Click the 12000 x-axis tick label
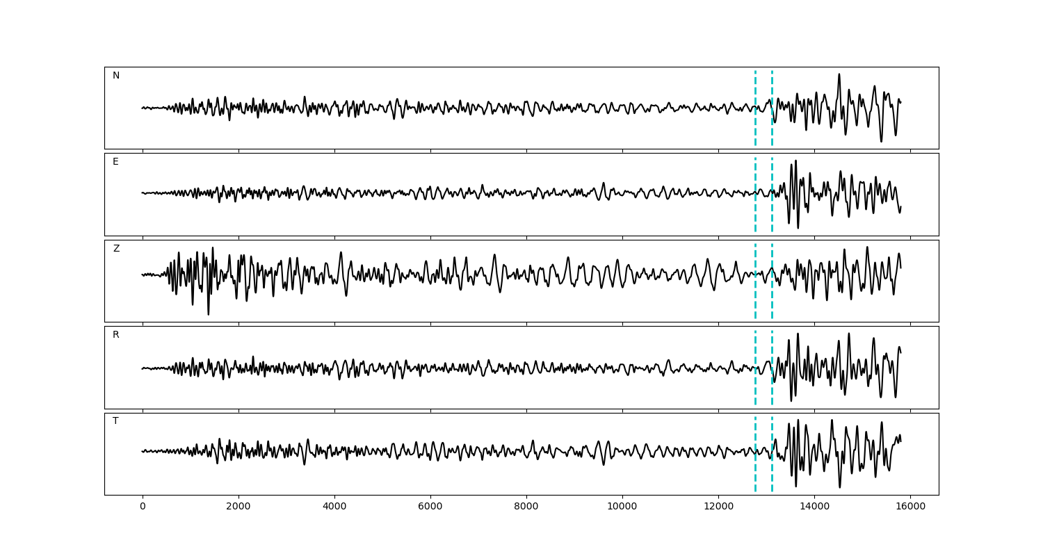 coord(718,507)
